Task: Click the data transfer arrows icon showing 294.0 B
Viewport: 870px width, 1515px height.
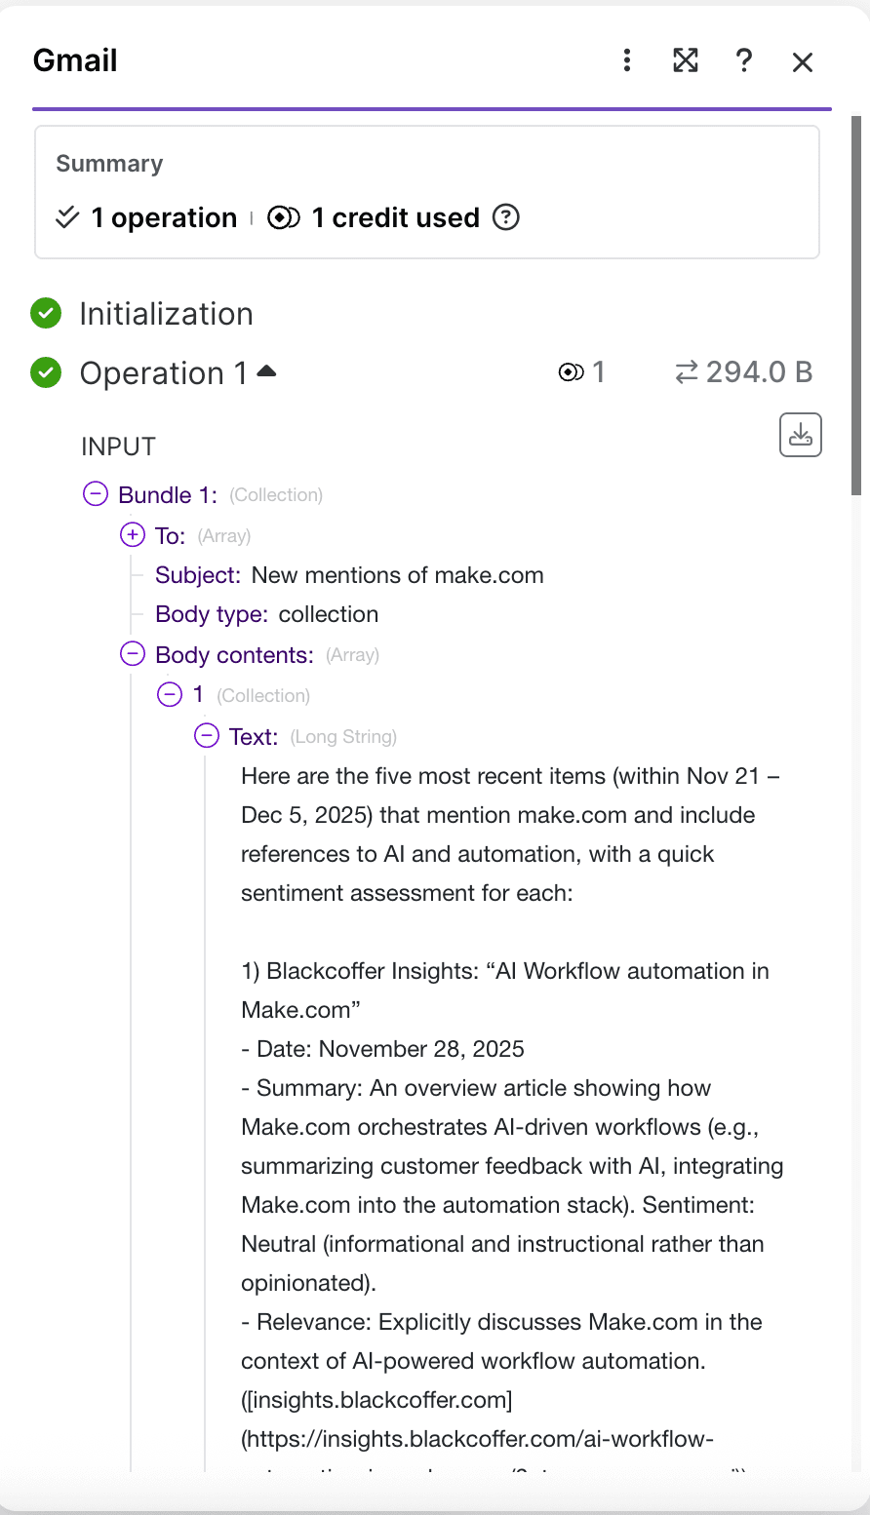Action: pos(688,371)
